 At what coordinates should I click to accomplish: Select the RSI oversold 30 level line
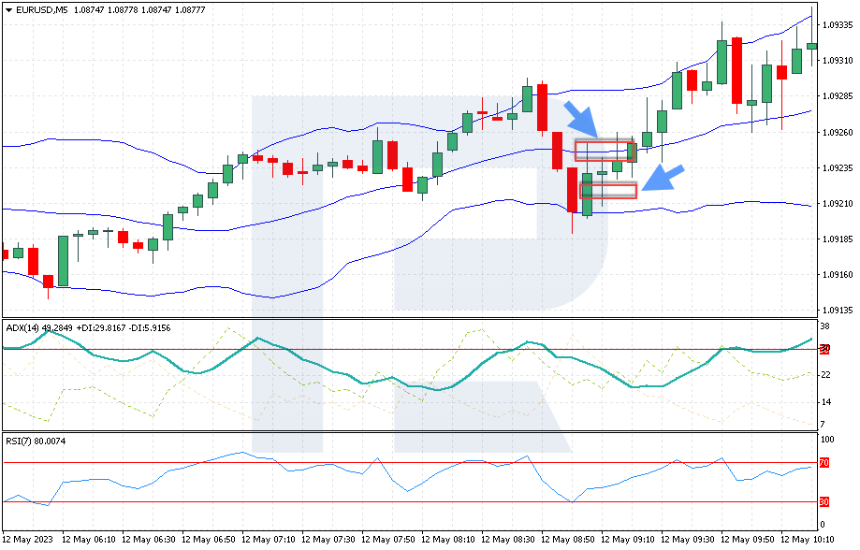click(x=410, y=501)
